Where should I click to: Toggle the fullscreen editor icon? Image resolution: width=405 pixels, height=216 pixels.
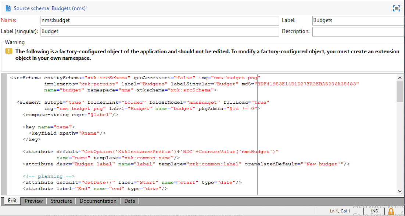click(397, 8)
